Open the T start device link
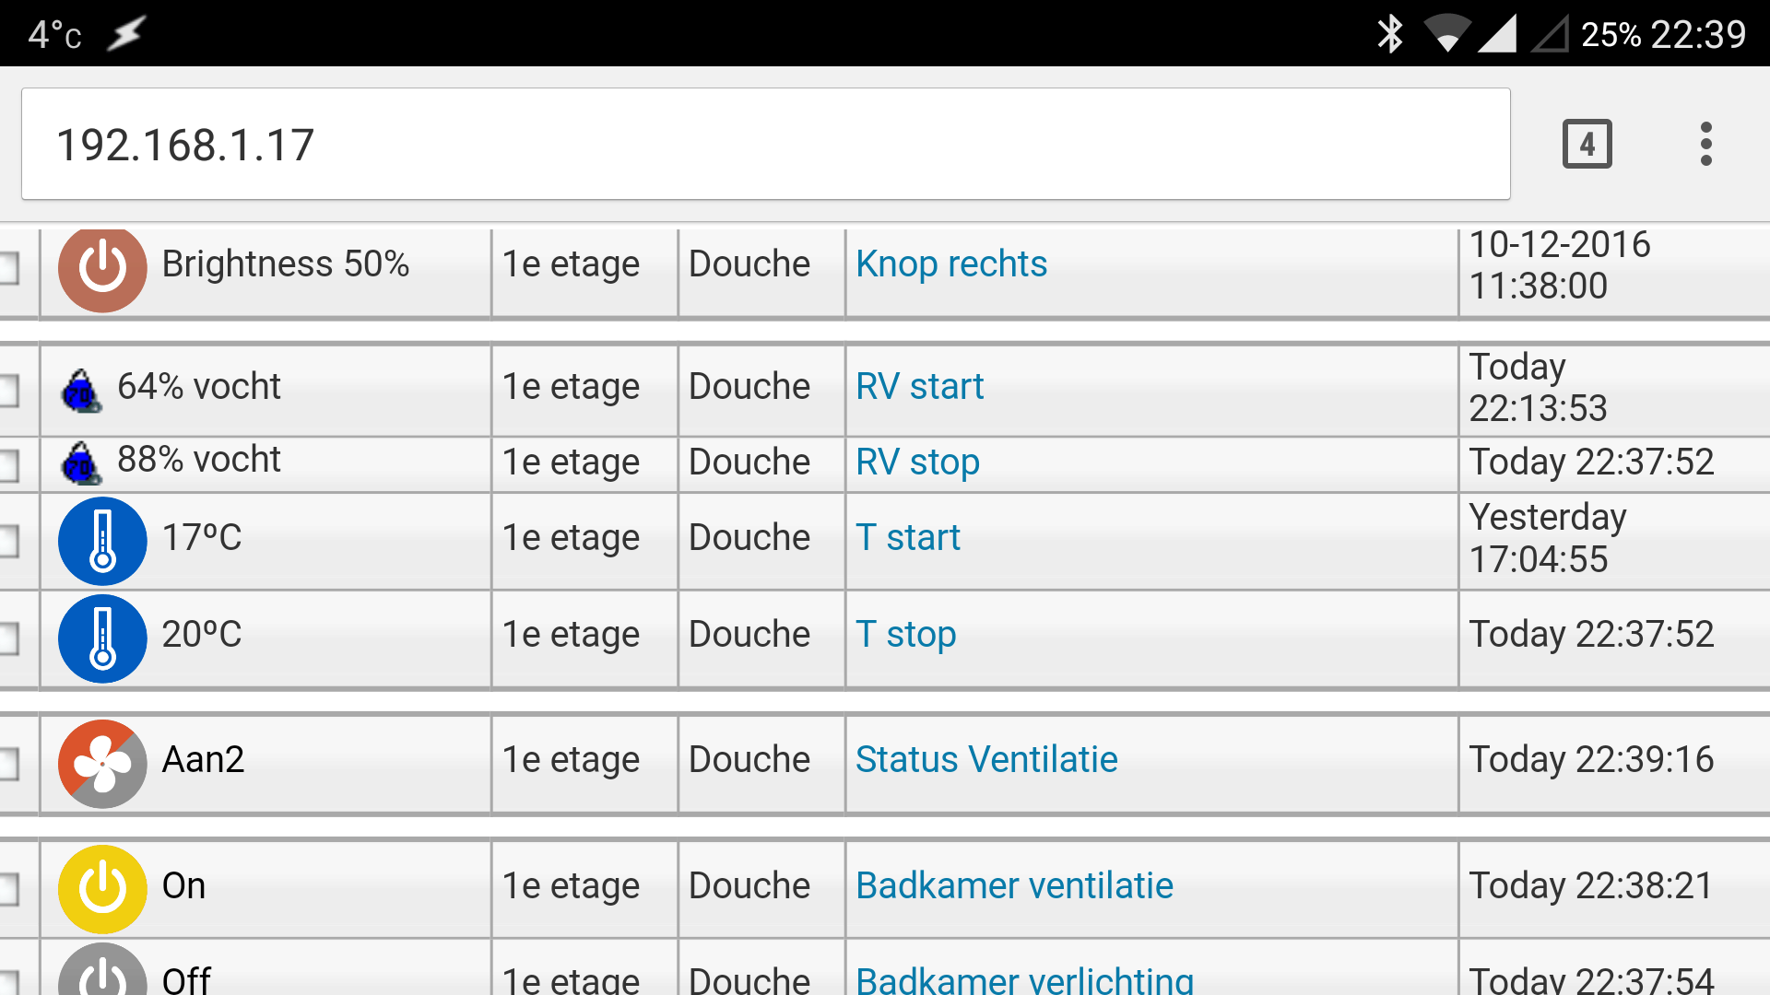The height and width of the screenshot is (995, 1770). click(907, 538)
